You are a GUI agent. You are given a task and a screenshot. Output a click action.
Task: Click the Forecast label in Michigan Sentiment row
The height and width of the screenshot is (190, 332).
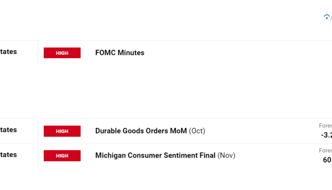(x=325, y=151)
